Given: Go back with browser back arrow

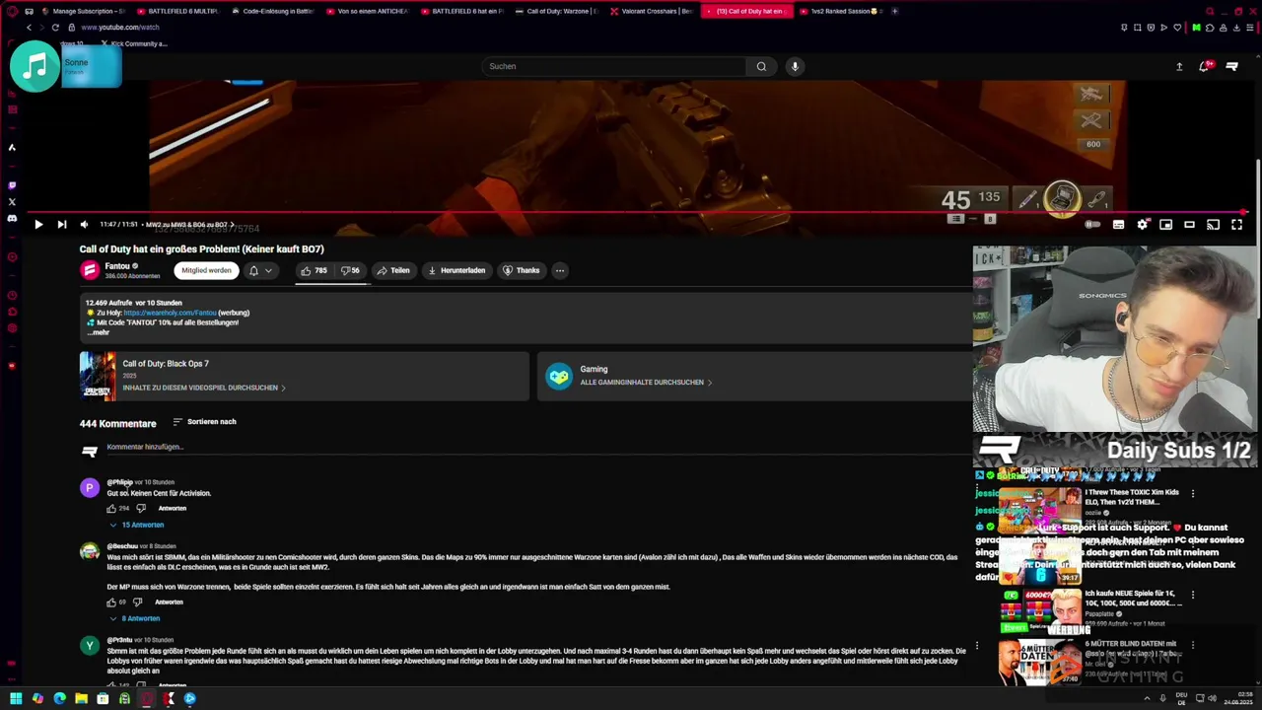Looking at the screenshot, I should coord(29,28).
